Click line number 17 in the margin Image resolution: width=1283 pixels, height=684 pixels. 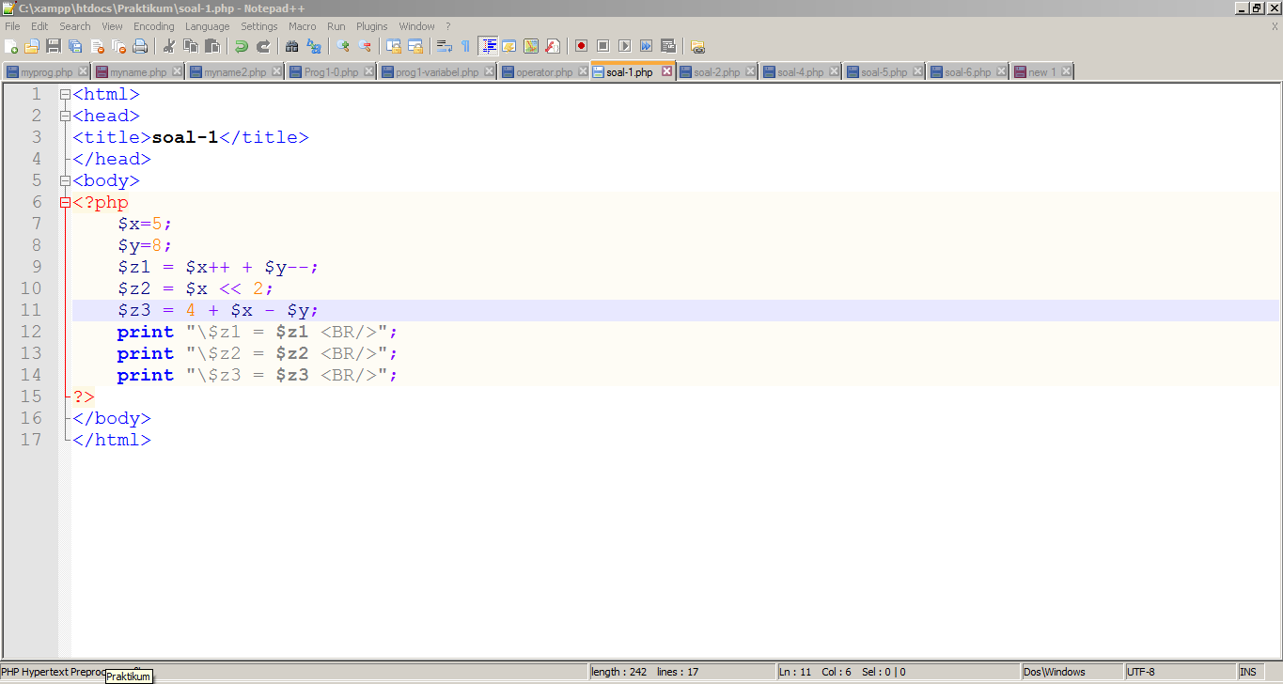[31, 440]
